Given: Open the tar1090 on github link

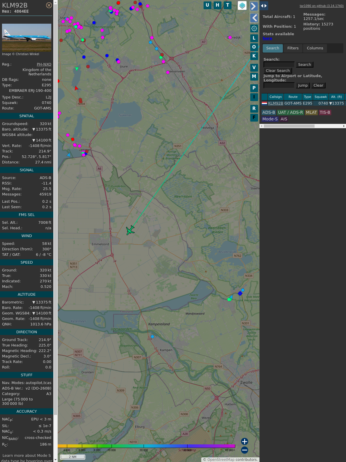Looking at the screenshot, I should pyautogui.click(x=321, y=6).
